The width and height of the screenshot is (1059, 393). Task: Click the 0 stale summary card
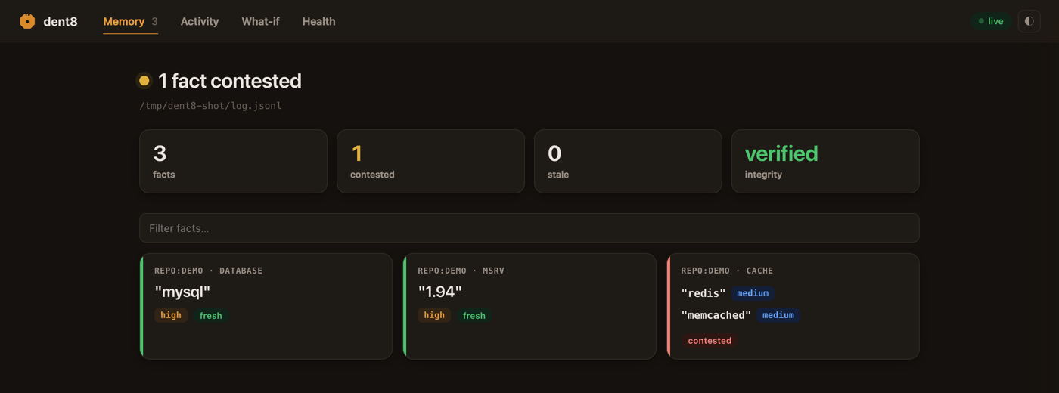pyautogui.click(x=628, y=161)
